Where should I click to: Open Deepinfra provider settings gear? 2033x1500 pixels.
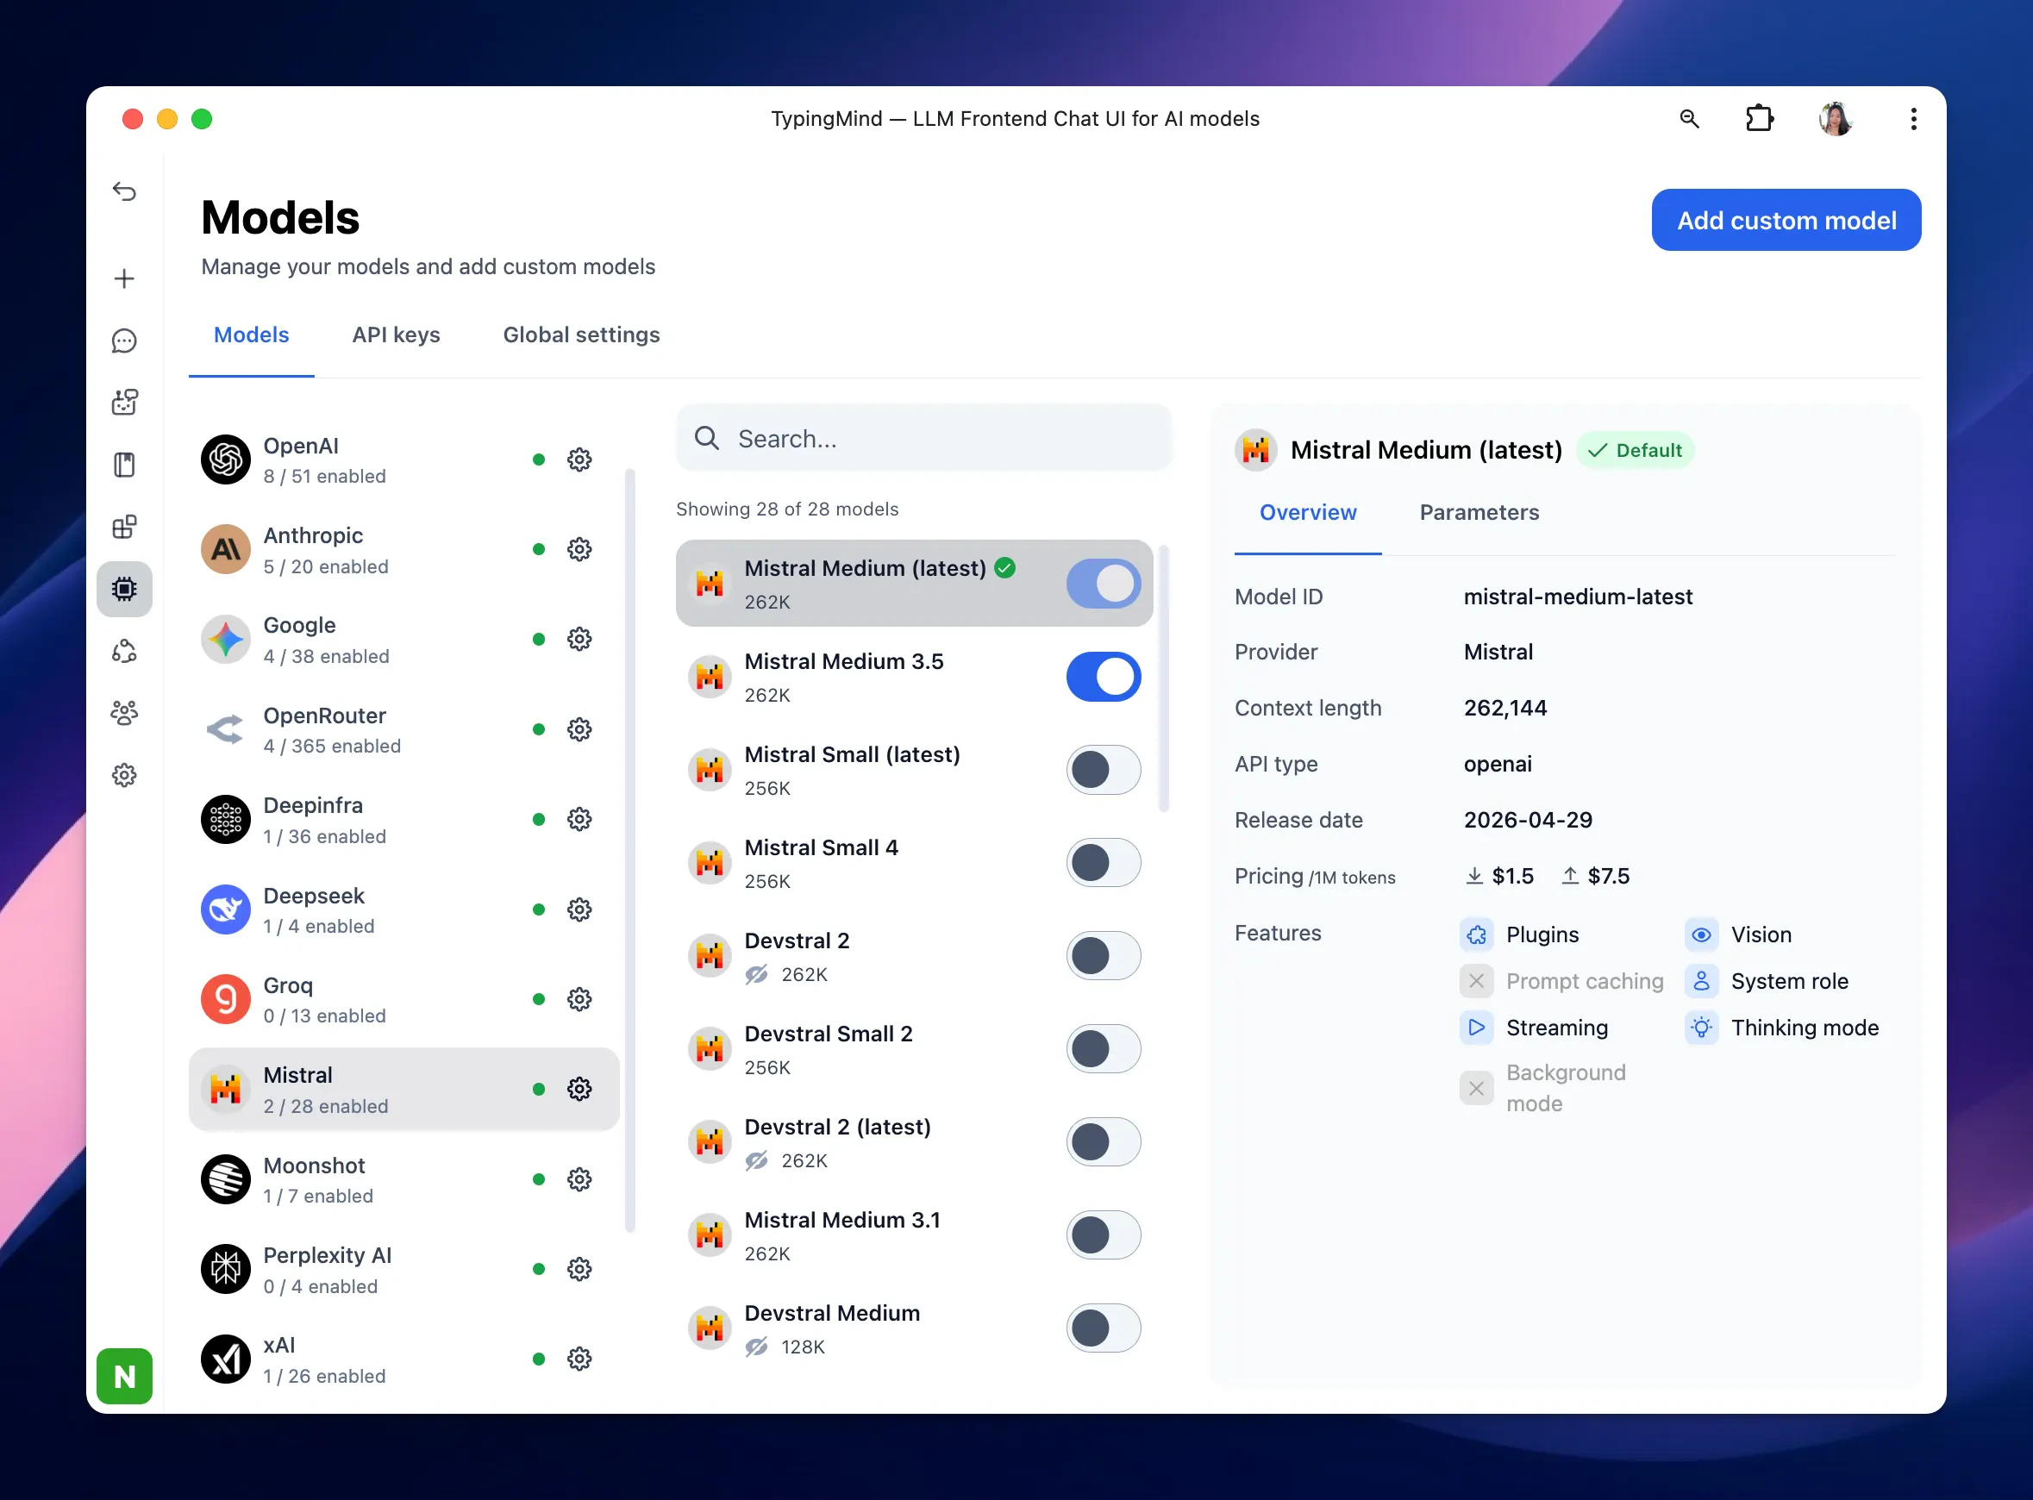(x=579, y=820)
